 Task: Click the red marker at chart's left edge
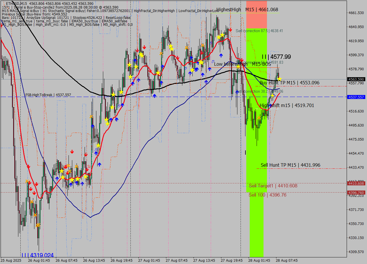point(2,26)
